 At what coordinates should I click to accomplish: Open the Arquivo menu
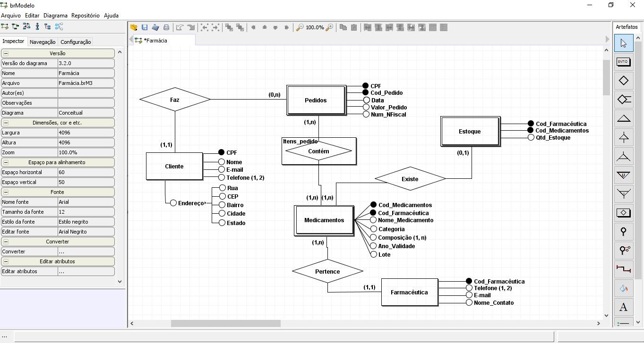11,16
